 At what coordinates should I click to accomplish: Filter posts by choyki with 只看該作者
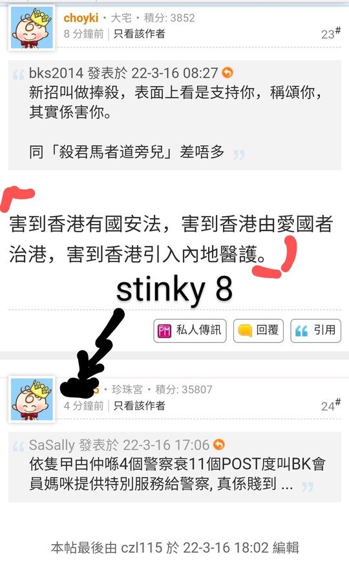tap(139, 34)
